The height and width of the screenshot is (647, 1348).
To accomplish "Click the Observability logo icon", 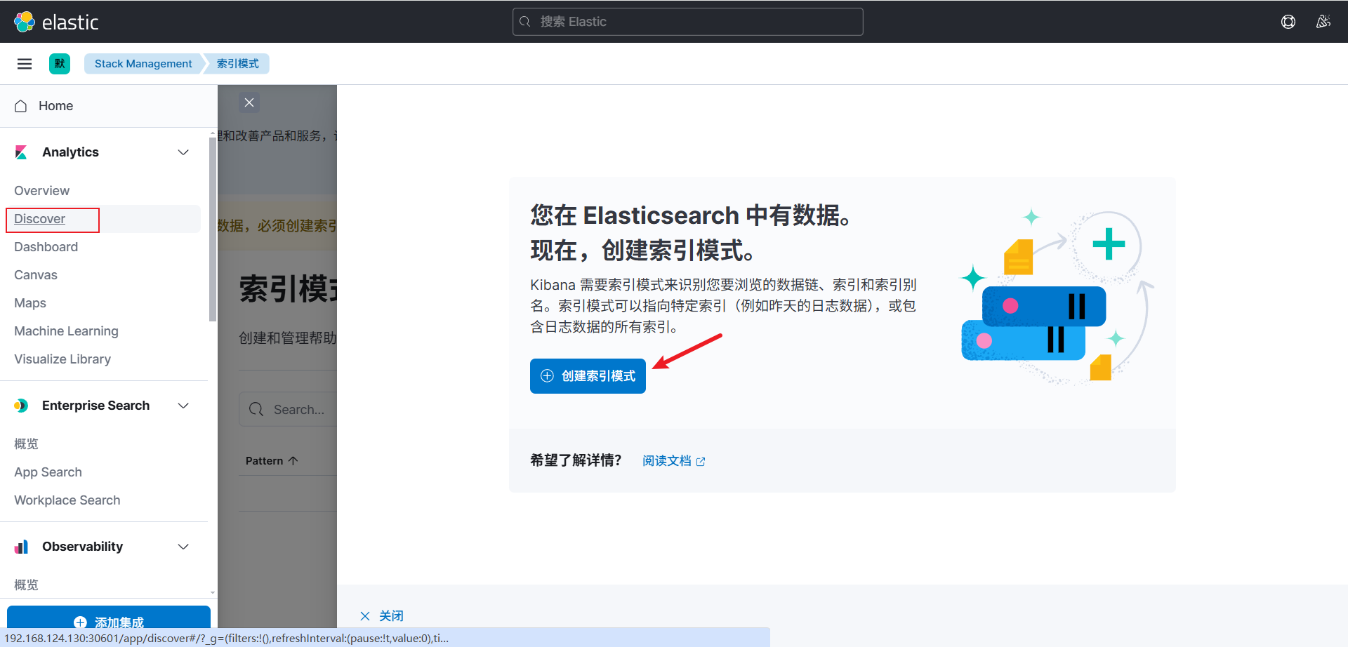I will pos(21,547).
